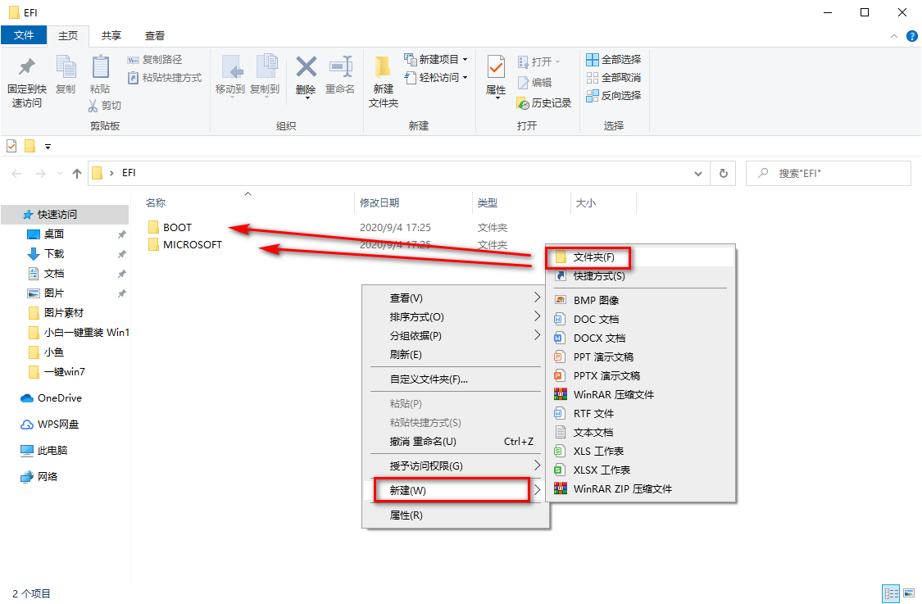This screenshot has width=922, height=604.
Task: Click the Forward navigation arrow
Action: 41,174
